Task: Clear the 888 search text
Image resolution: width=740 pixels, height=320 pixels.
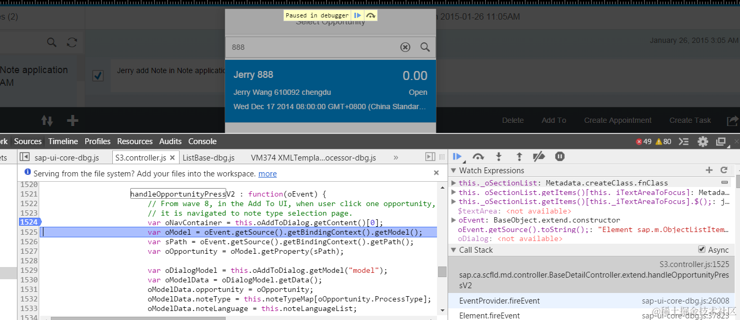Action: pyautogui.click(x=405, y=47)
